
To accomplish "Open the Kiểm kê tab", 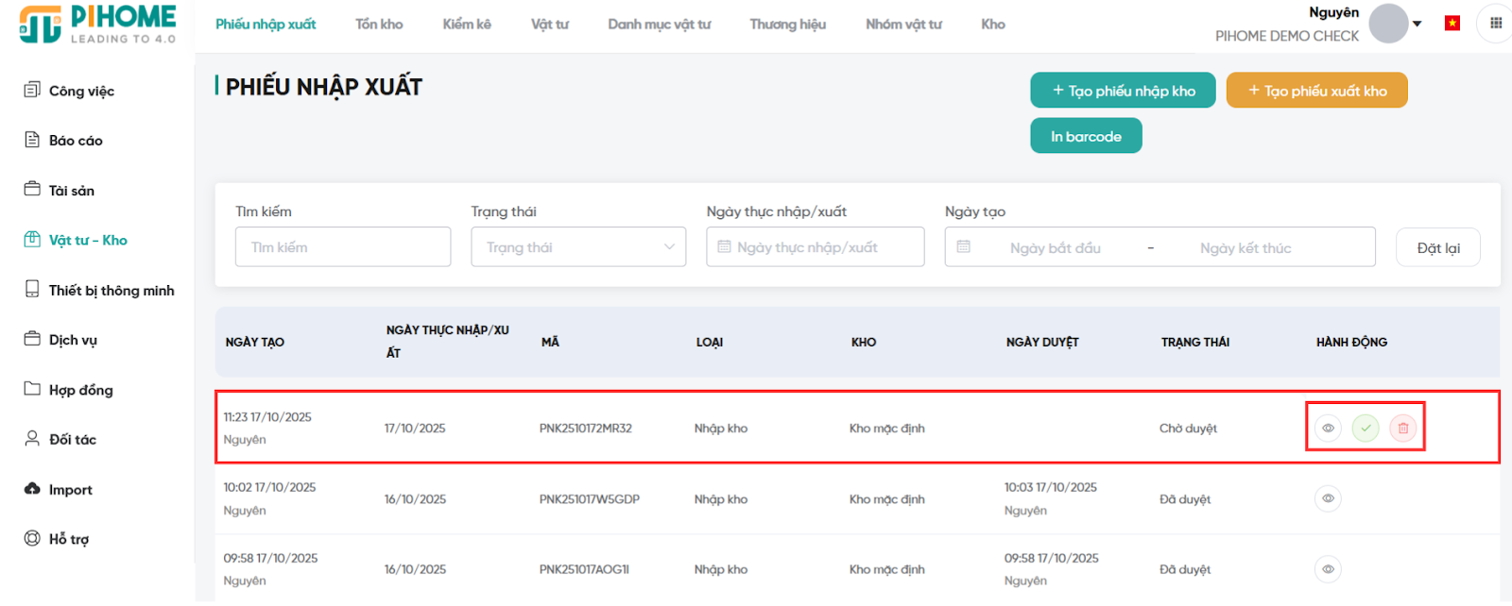I will point(467,25).
